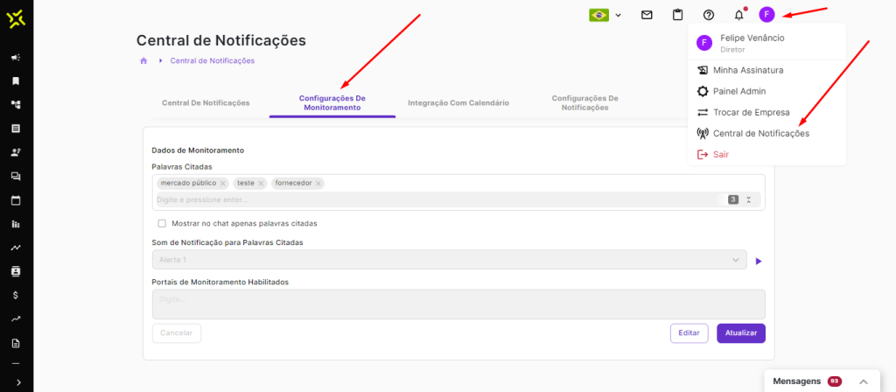Click the clipboard icon in top bar
Image resolution: width=896 pixels, height=392 pixels.
pos(677,15)
